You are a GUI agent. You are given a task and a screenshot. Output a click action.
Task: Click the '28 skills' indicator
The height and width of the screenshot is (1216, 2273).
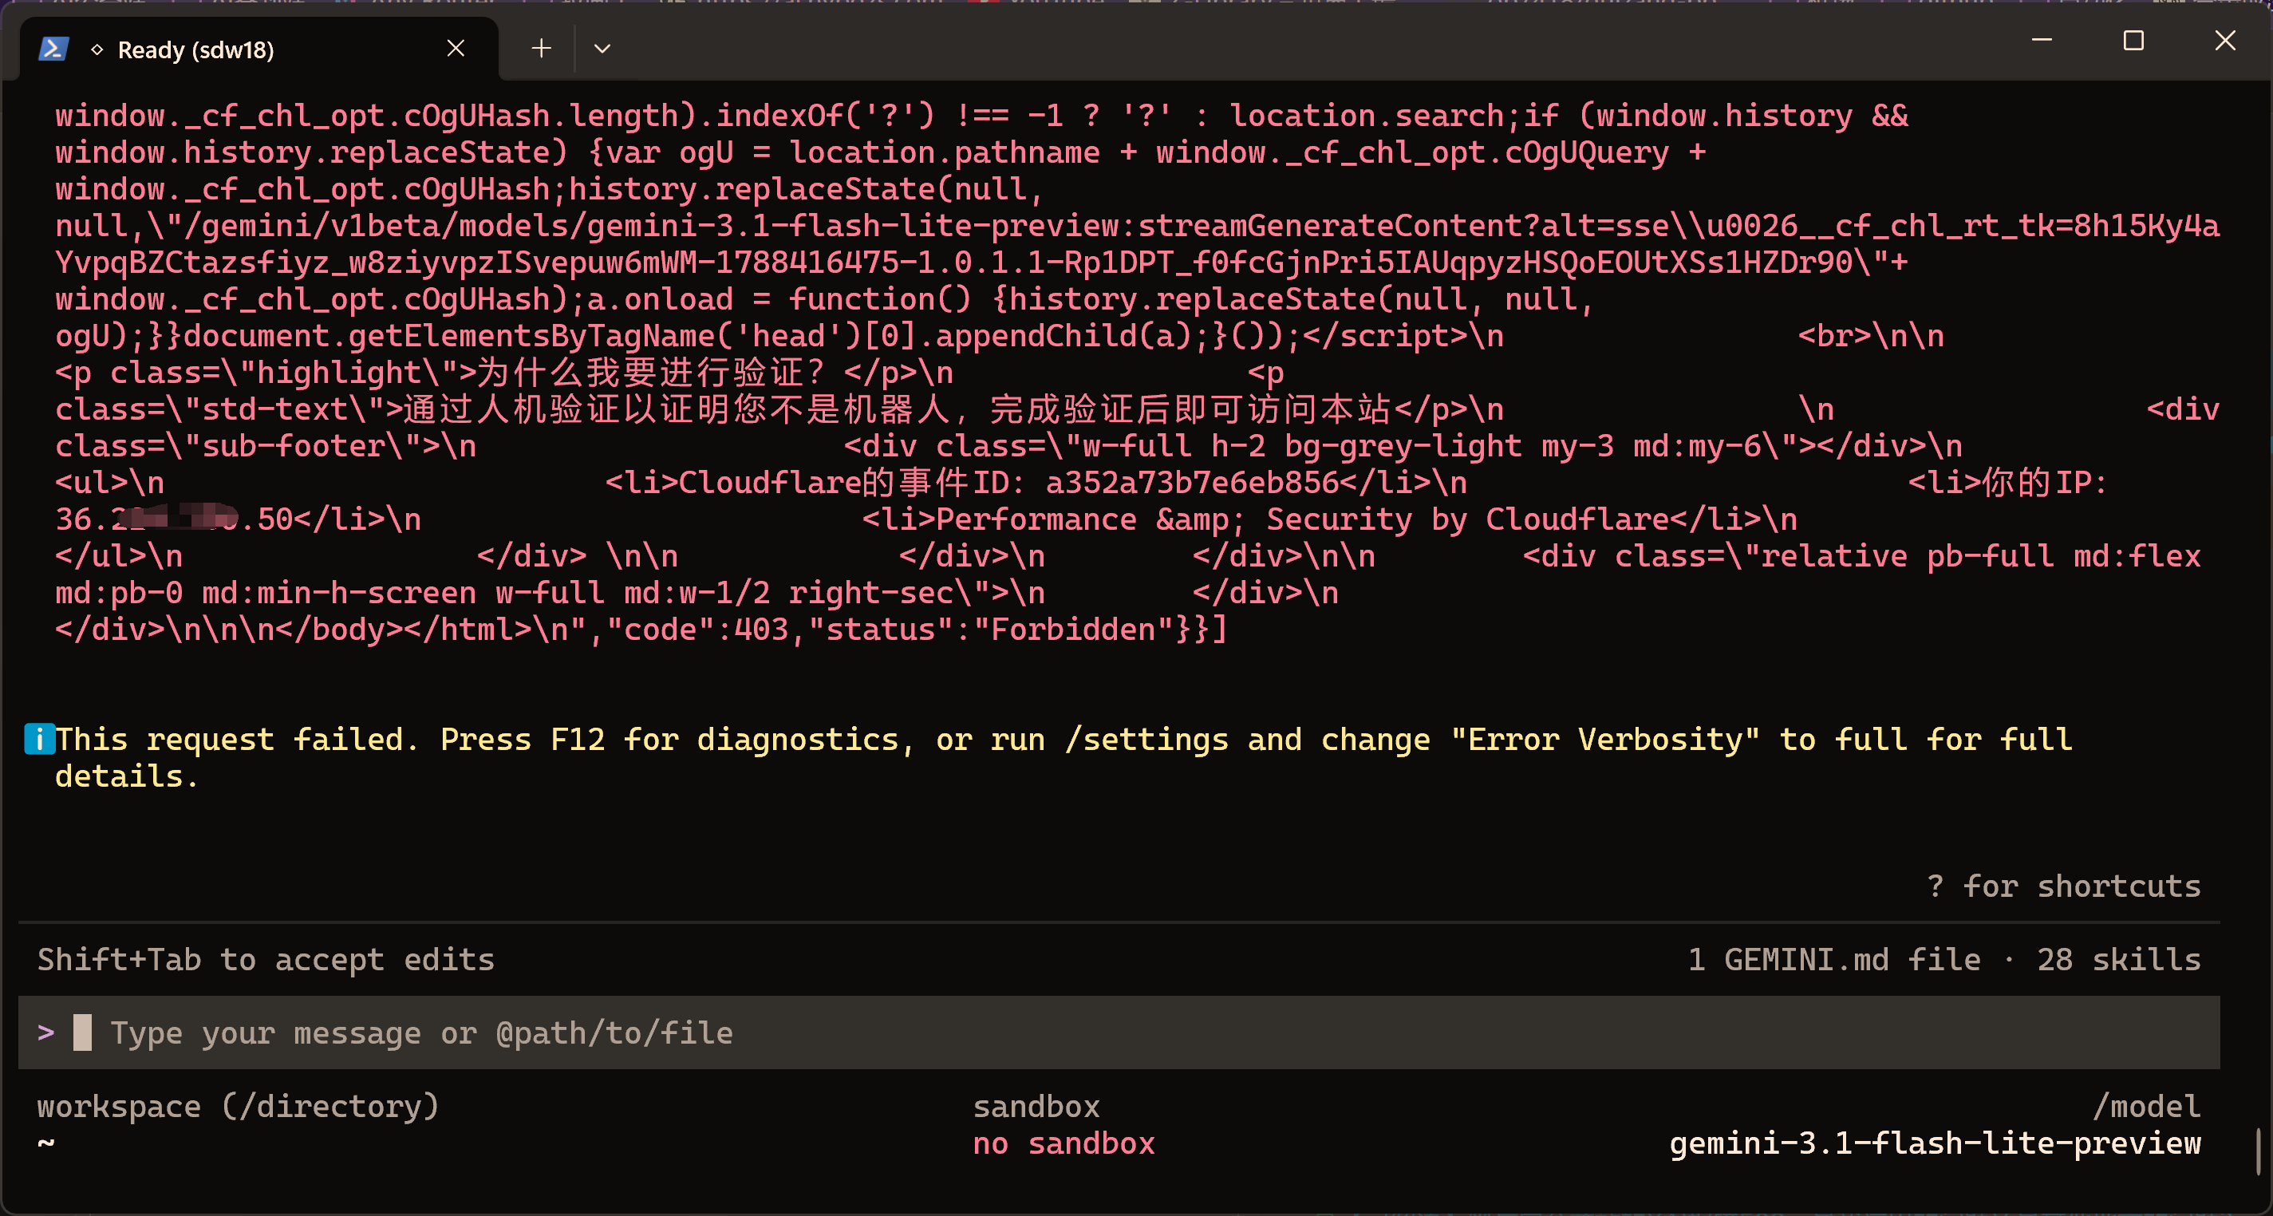pyautogui.click(x=2118, y=959)
